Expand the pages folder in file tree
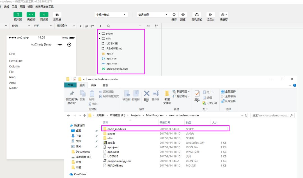The height and width of the screenshot is (178, 303). click(100, 33)
